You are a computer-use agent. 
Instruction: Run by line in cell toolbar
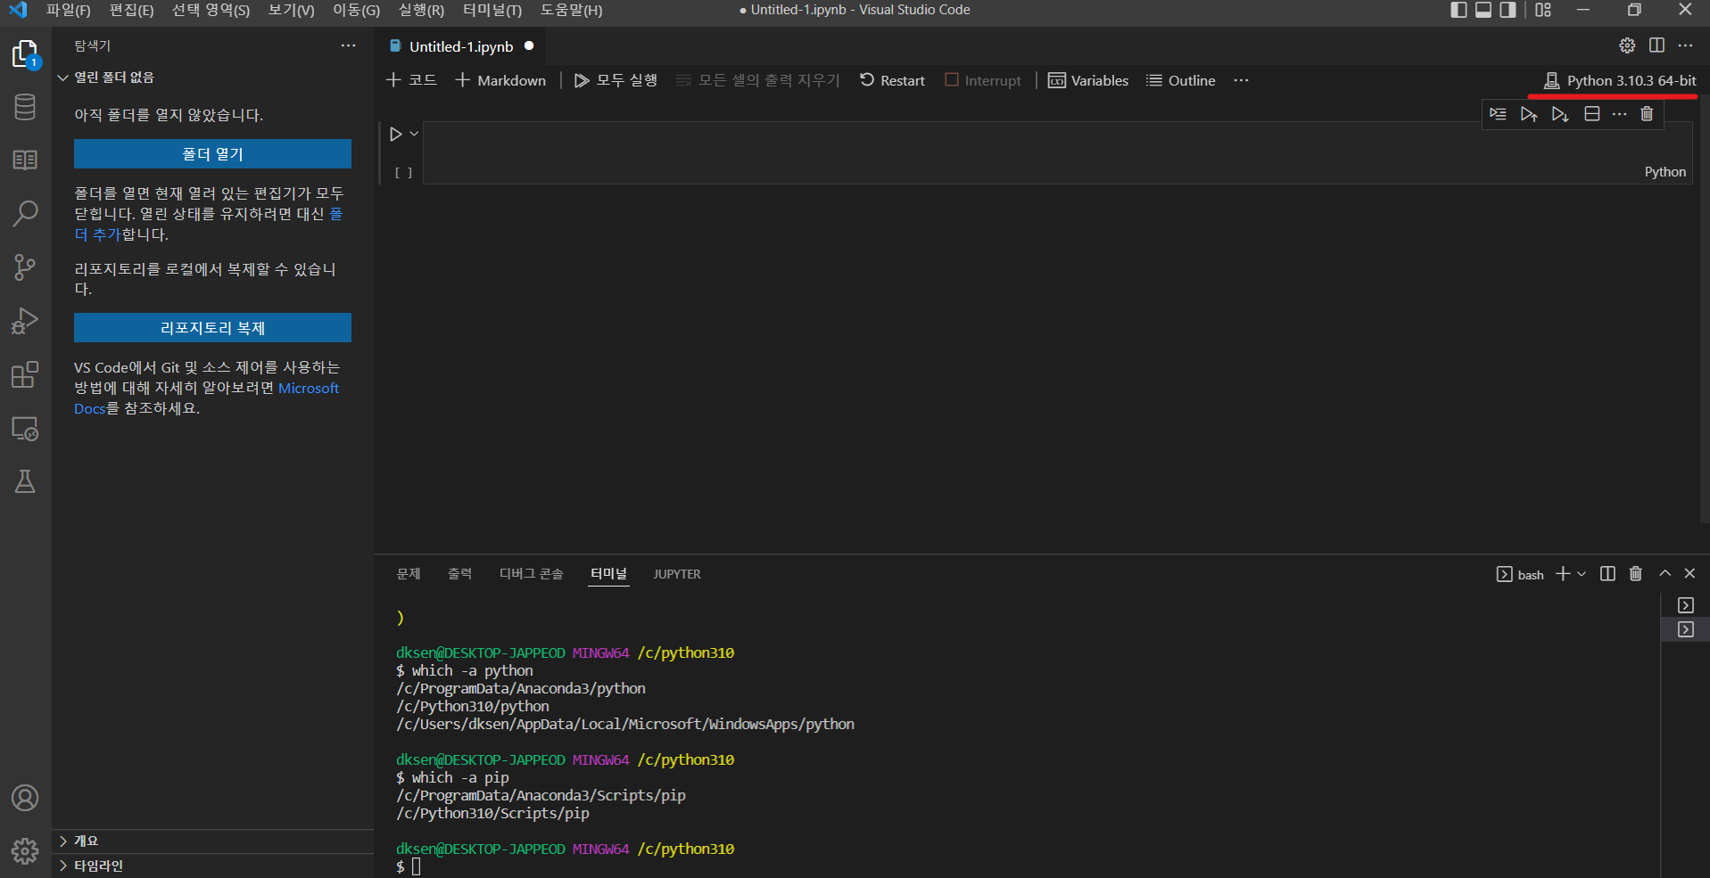[x=1498, y=114]
